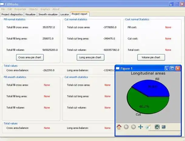This screenshot has height=141, width=185.
Task: Click the Total cut long area value -390475.0
Action: [109, 39]
